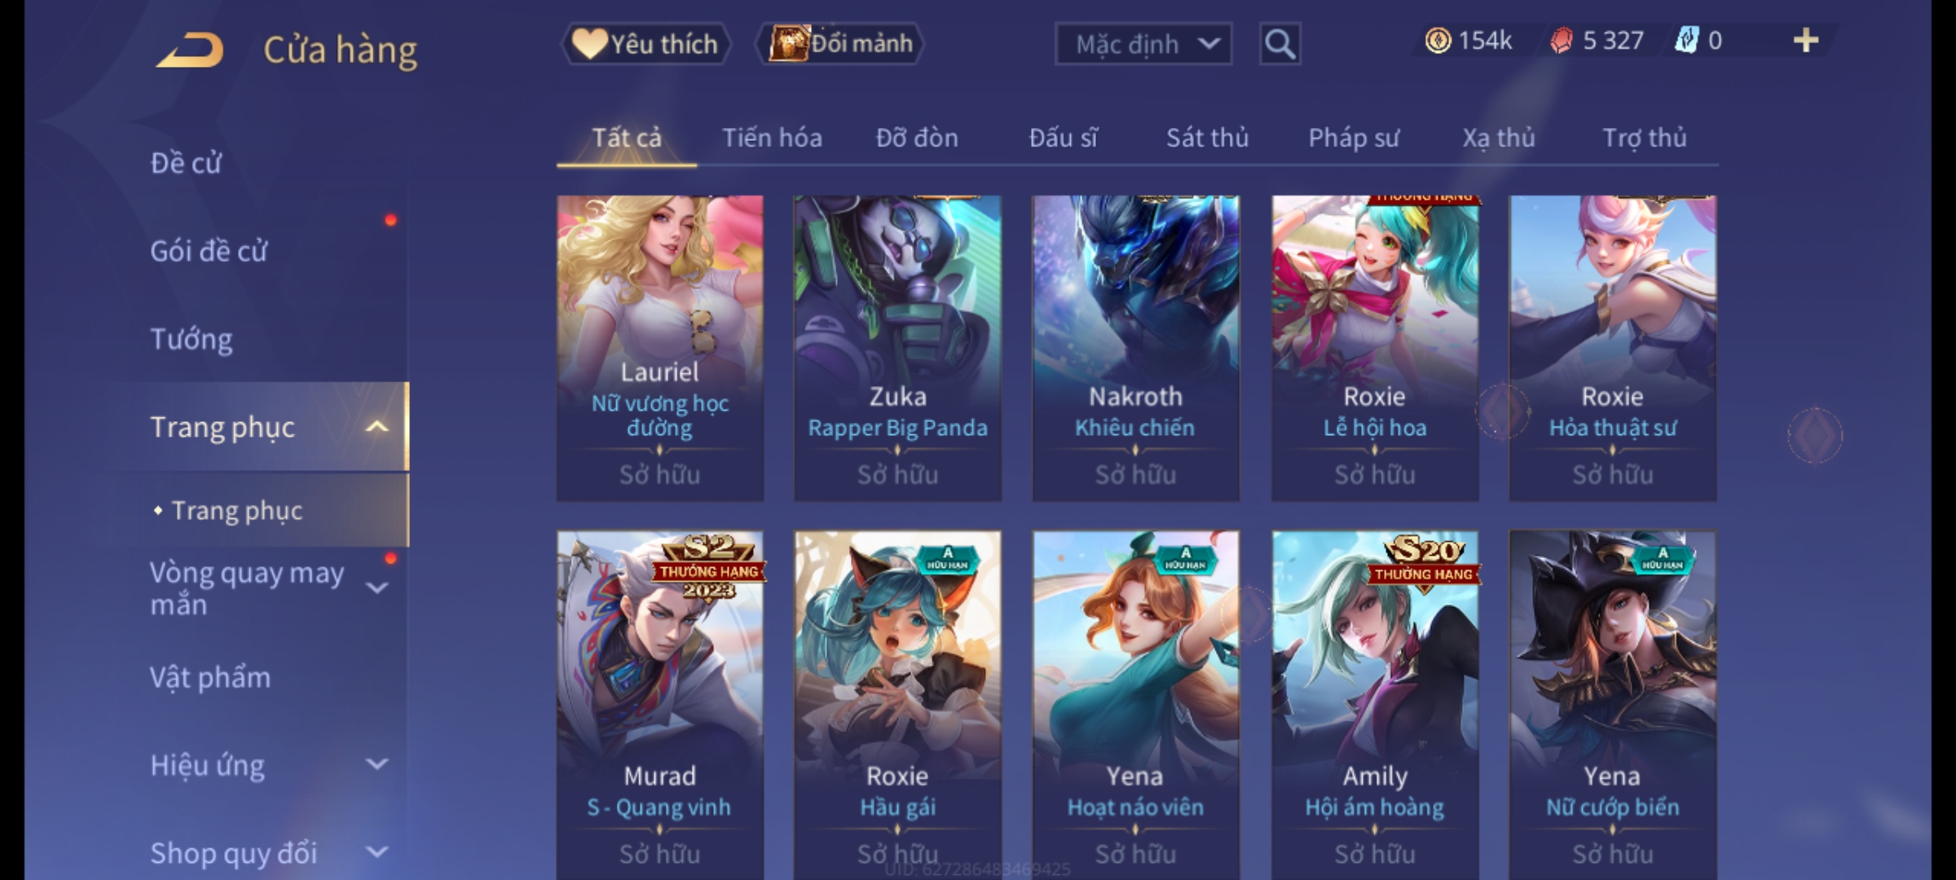Tap the blue voucher currency icon
The height and width of the screenshot is (880, 1956).
tap(1686, 41)
